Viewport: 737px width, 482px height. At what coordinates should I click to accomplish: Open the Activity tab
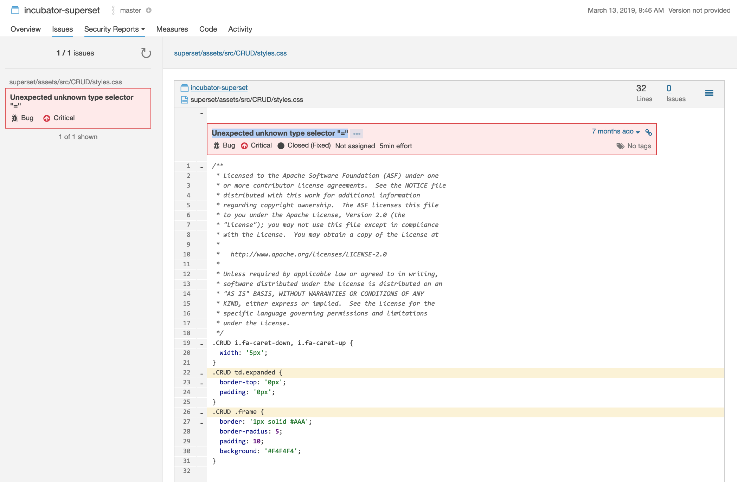click(x=240, y=29)
